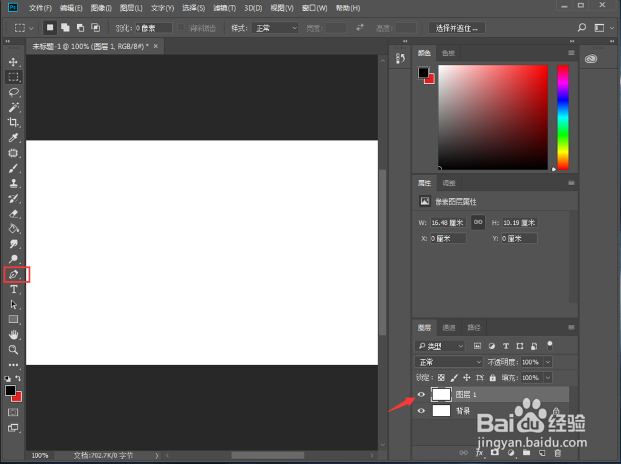Create a new layer group
Image resolution: width=621 pixels, height=464 pixels.
point(527,453)
